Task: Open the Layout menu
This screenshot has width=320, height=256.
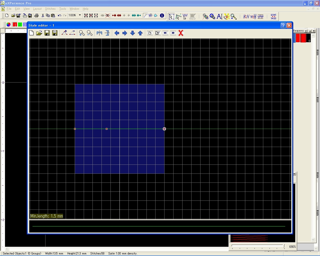Action: (37, 9)
